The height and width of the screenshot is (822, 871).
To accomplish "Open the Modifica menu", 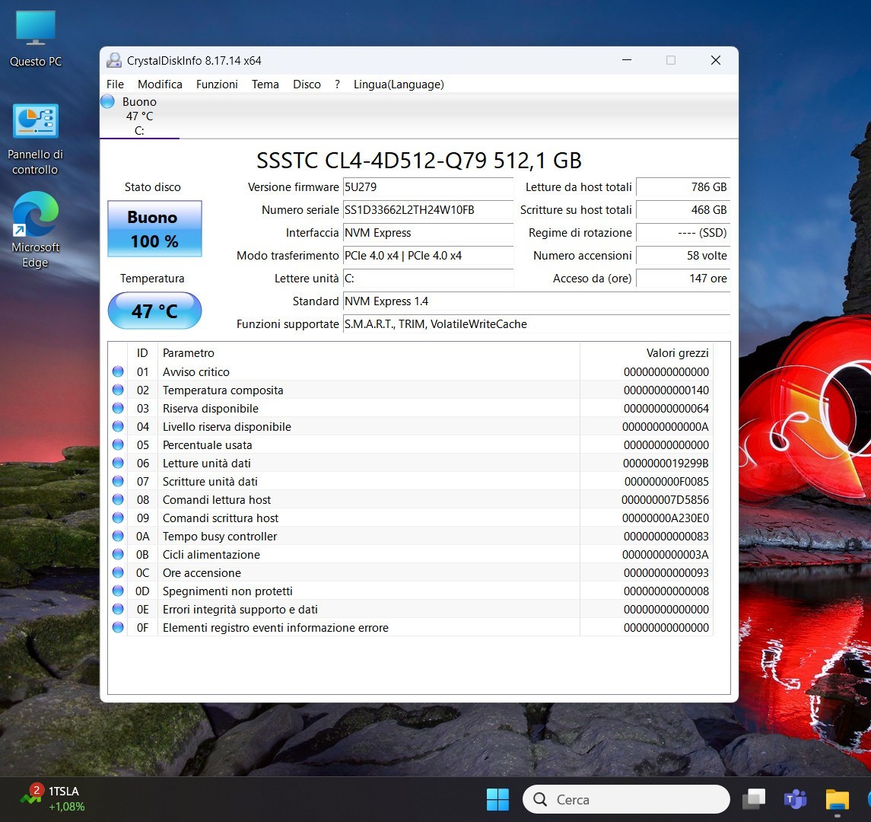I will (x=160, y=84).
